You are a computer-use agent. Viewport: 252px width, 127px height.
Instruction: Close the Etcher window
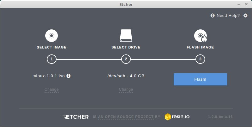[247, 4]
